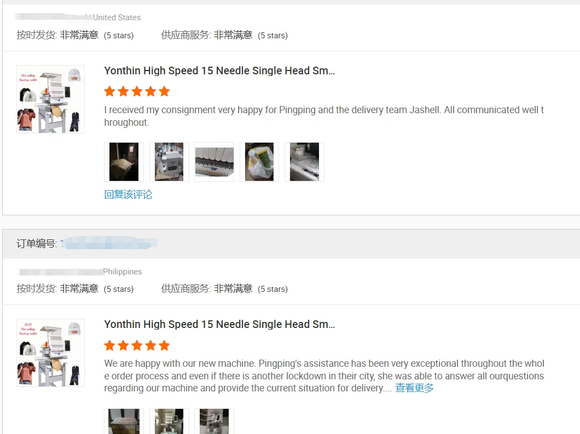
Task: Open second Yonthin High Speed 15 Needle title
Action: 219,324
